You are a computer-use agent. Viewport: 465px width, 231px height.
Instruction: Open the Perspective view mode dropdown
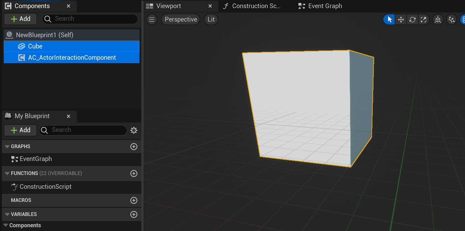pos(181,19)
